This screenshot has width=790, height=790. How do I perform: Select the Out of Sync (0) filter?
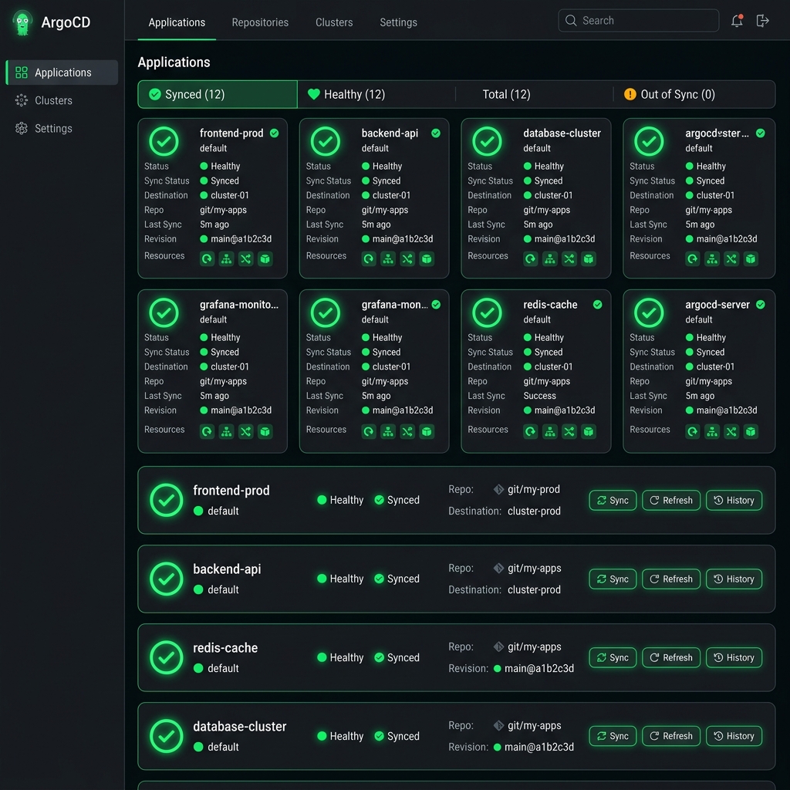point(694,94)
